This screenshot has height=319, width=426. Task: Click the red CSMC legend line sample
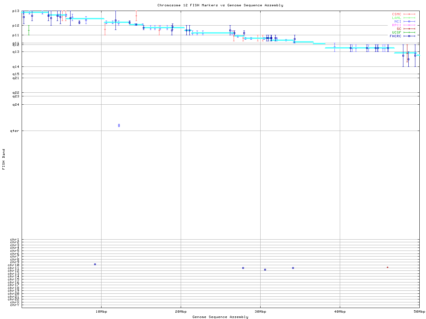[409, 14]
